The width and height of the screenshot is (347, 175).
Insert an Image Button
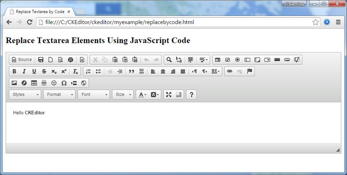pyautogui.click(x=287, y=60)
